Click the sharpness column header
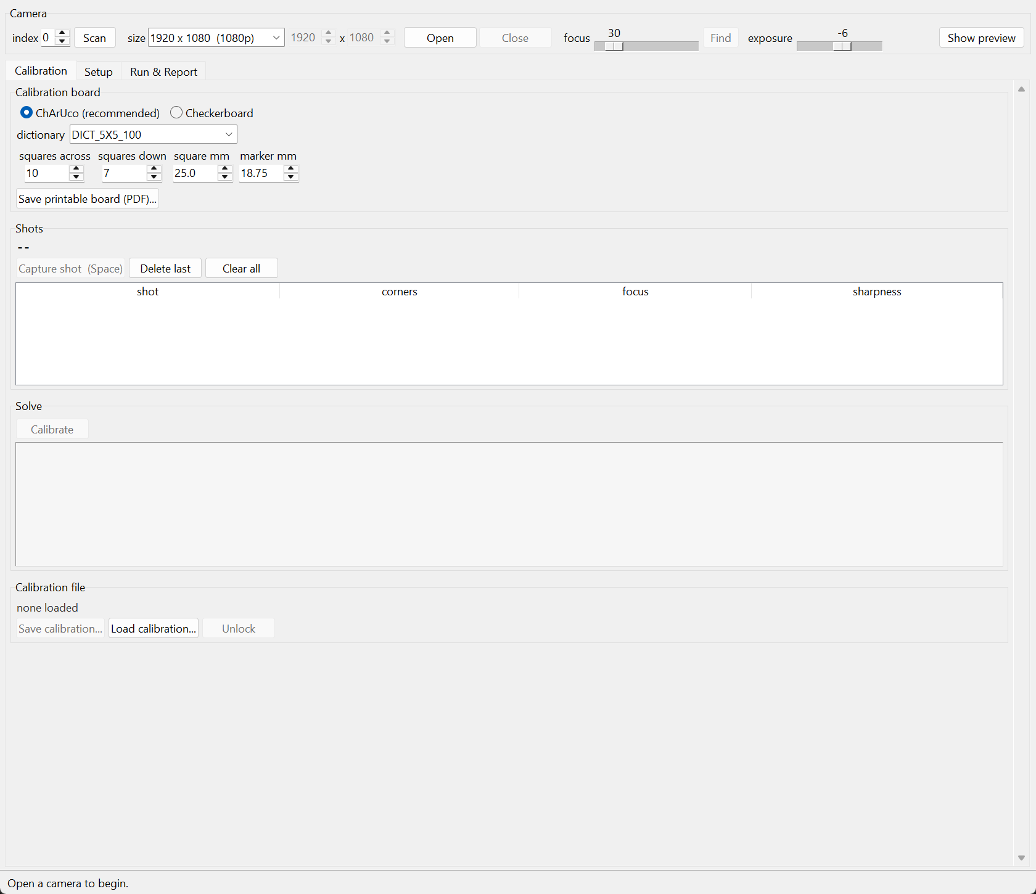This screenshot has height=894, width=1036. [x=877, y=292]
